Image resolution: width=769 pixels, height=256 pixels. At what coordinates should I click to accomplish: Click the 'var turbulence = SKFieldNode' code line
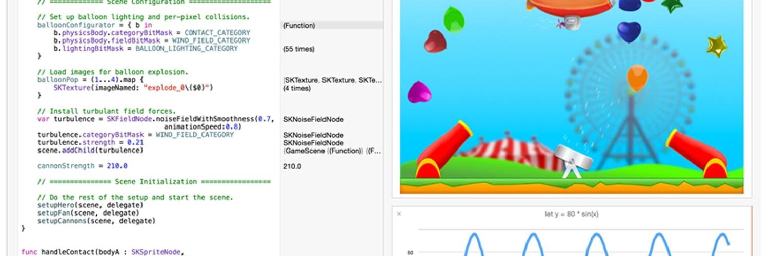tap(155, 119)
